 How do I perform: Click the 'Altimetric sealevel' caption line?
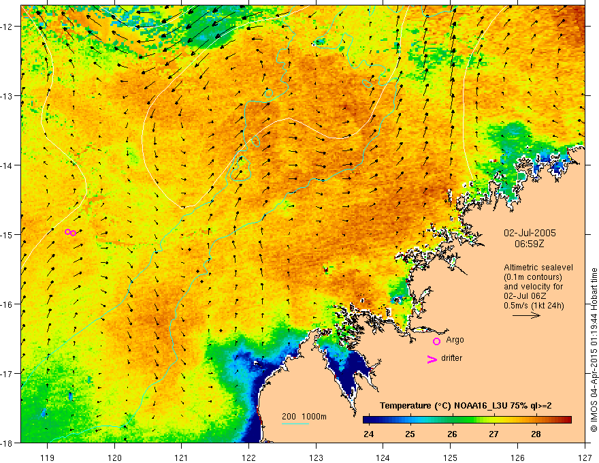pos(538,268)
